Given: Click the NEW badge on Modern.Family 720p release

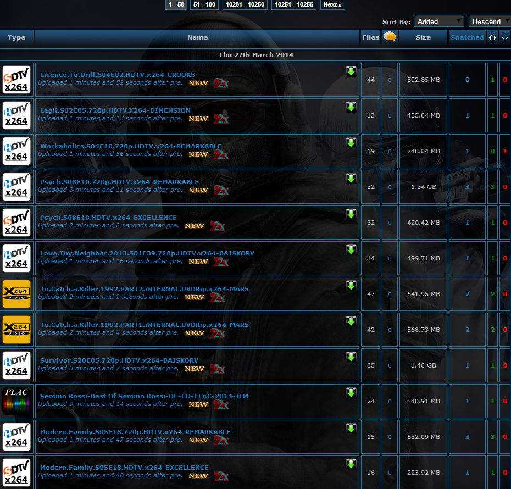Looking at the screenshot, I should click(x=198, y=440).
